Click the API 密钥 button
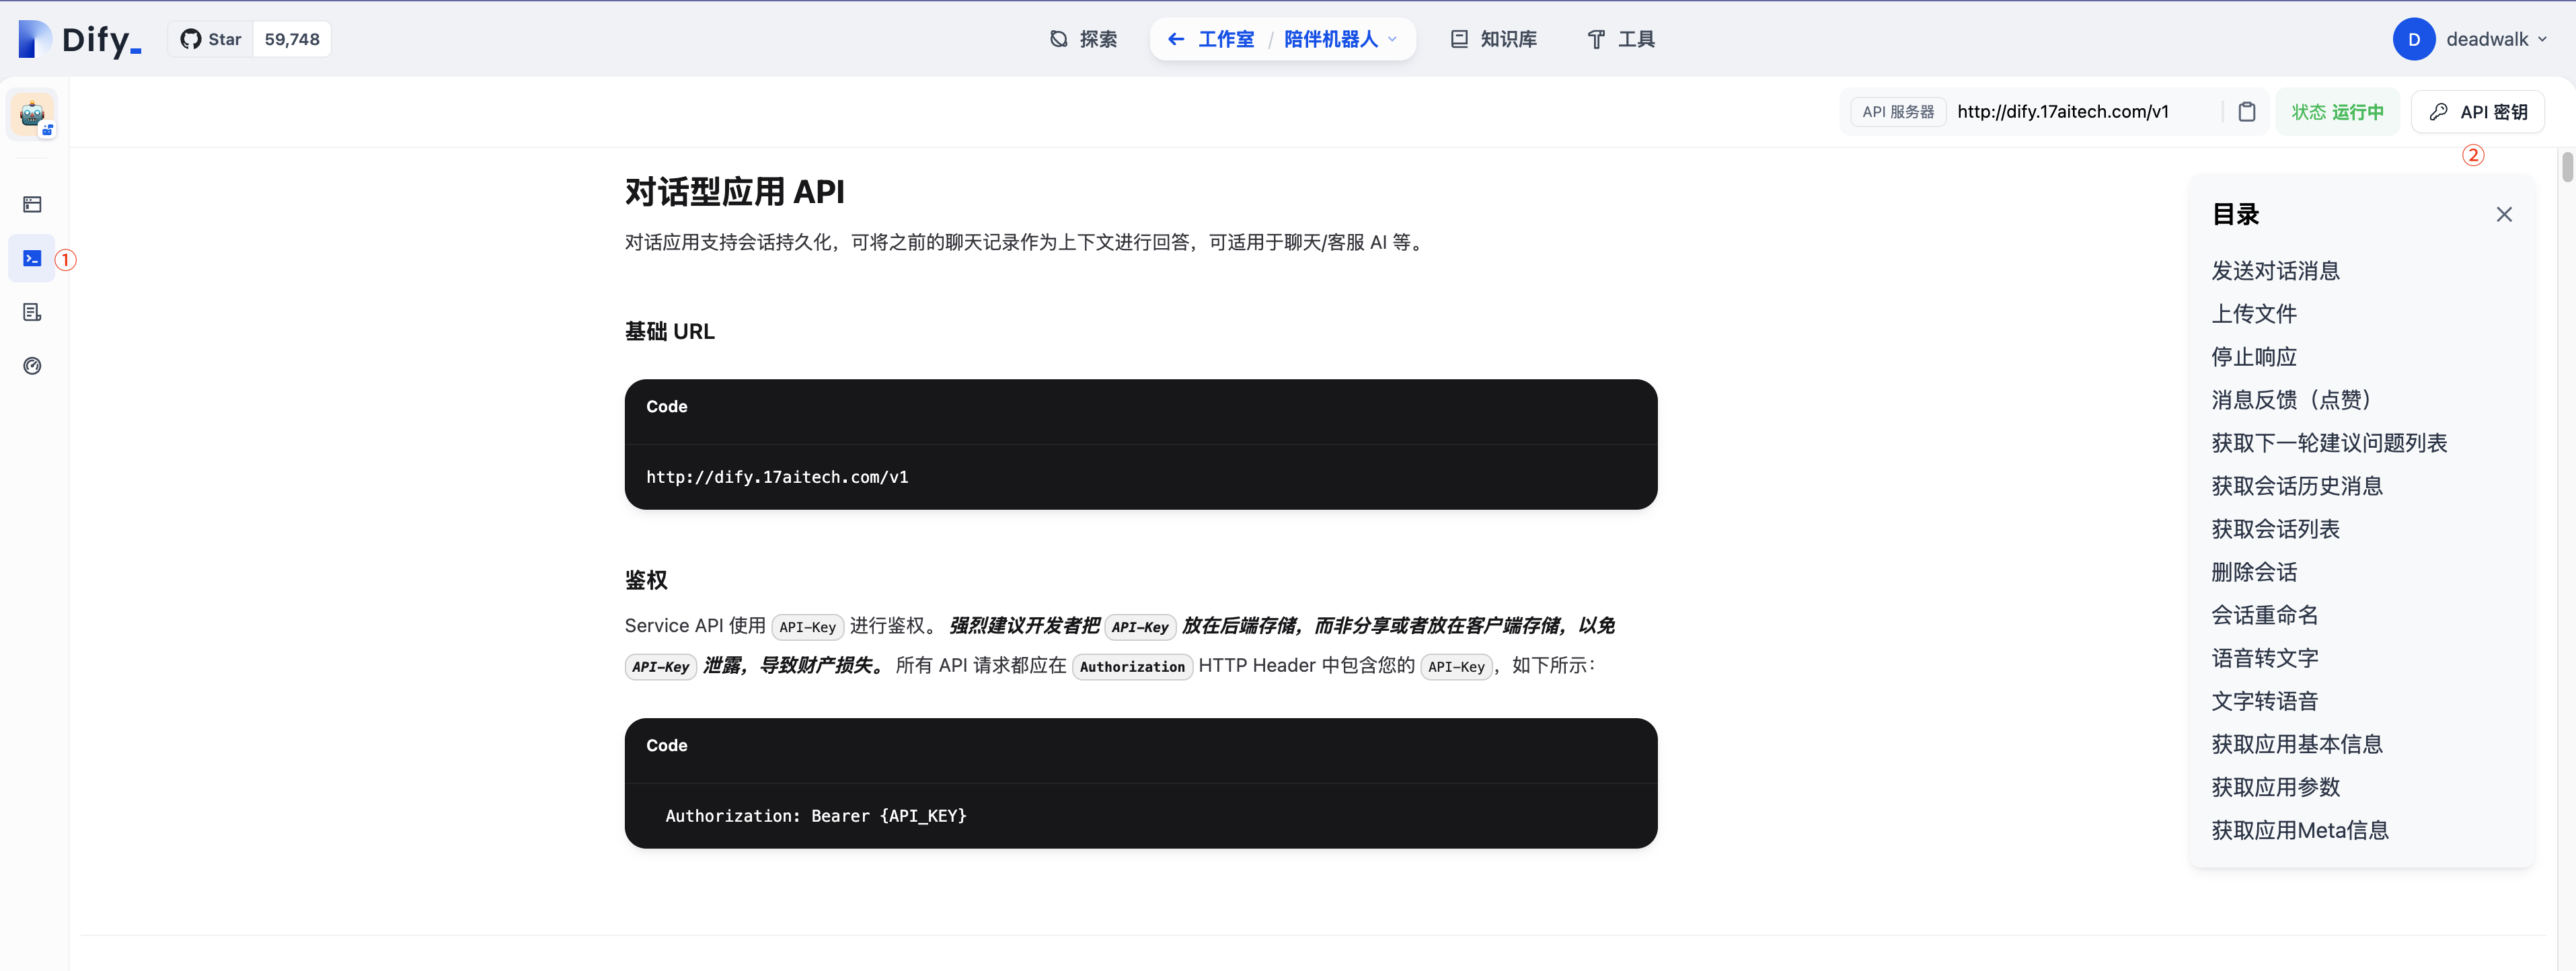Screen dimensions: 2576x971 [2478, 111]
